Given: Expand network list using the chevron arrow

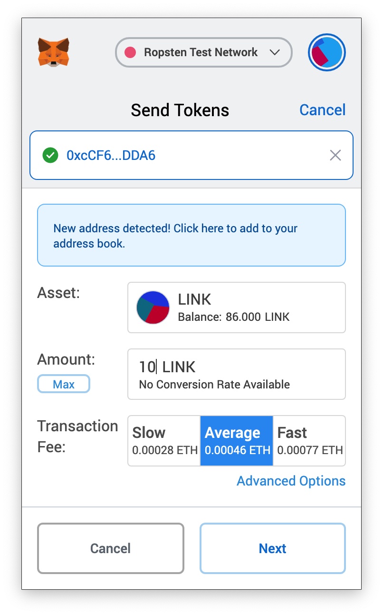Looking at the screenshot, I should point(274,52).
